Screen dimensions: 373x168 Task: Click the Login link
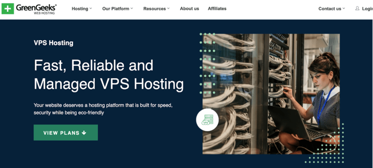click(367, 8)
